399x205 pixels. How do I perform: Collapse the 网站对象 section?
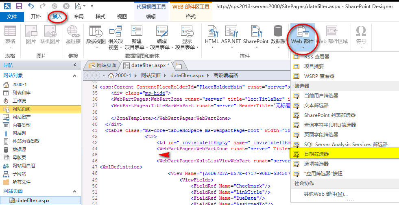coord(74,76)
